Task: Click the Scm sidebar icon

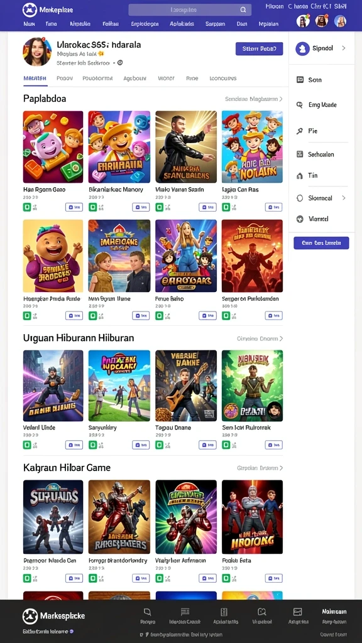Action: point(300,80)
